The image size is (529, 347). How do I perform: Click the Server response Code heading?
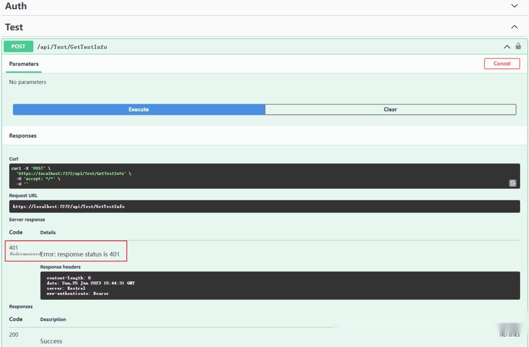(16, 232)
